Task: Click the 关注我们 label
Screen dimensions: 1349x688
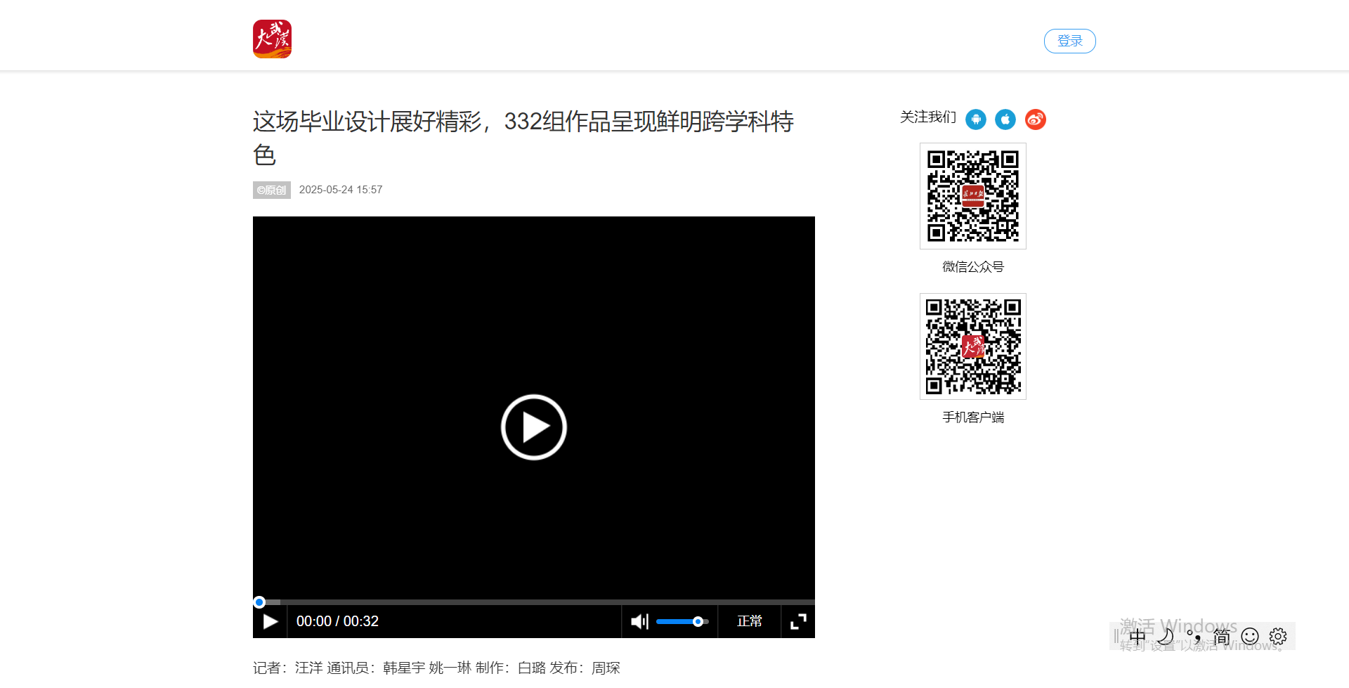Action: 928,117
